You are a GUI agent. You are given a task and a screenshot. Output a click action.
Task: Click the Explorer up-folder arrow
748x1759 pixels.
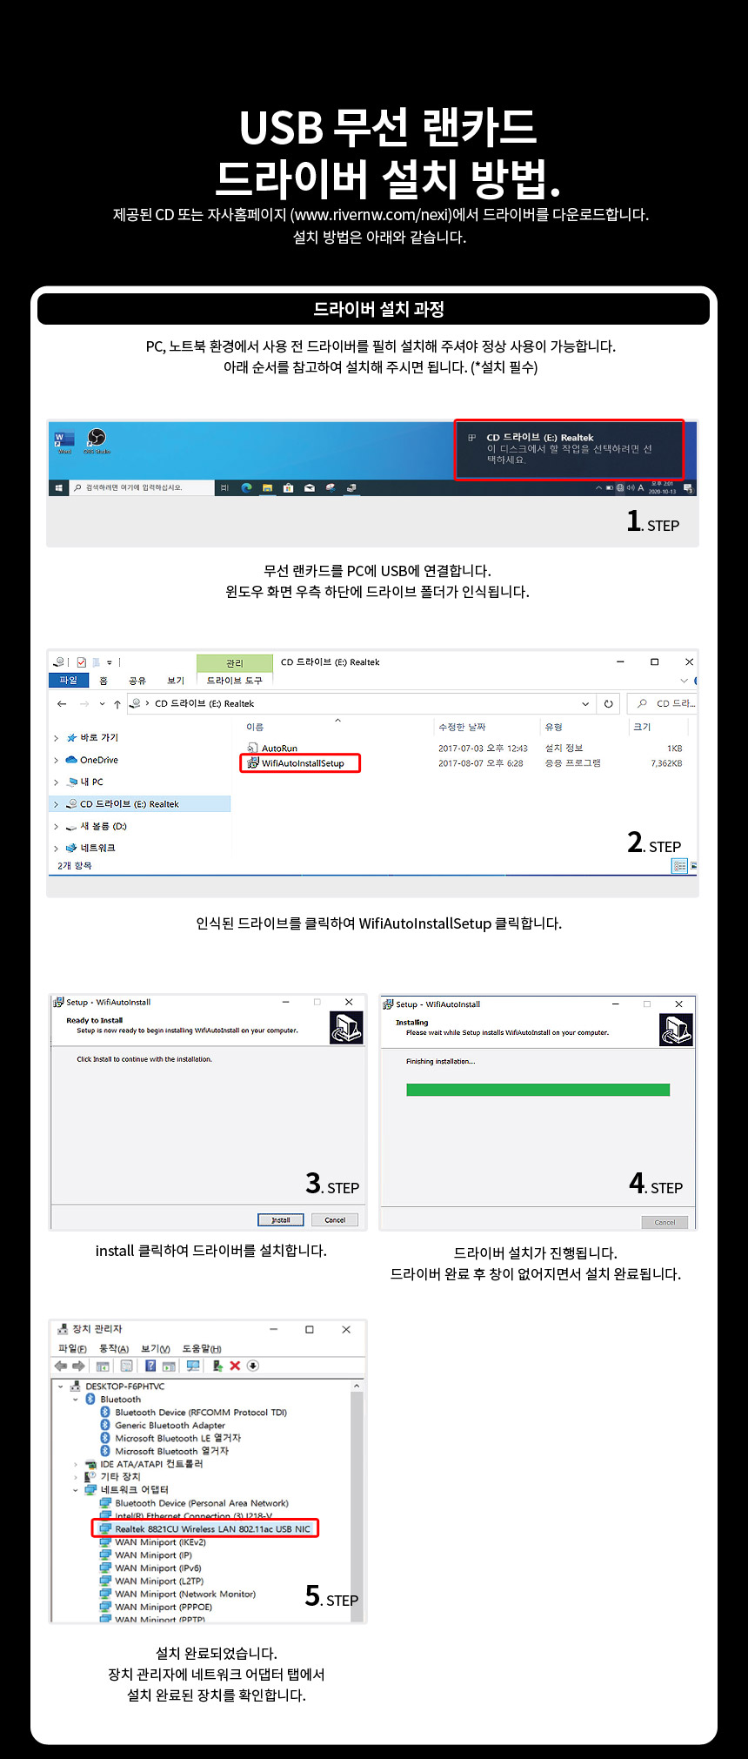tap(117, 703)
